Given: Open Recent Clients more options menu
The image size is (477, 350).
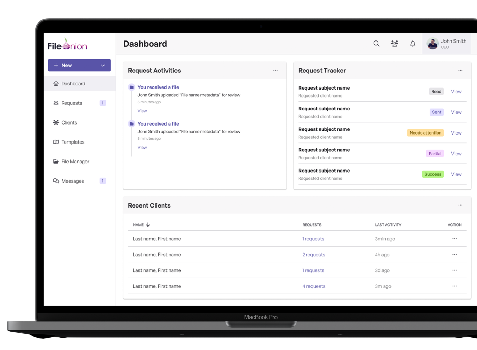Looking at the screenshot, I should click(460, 205).
